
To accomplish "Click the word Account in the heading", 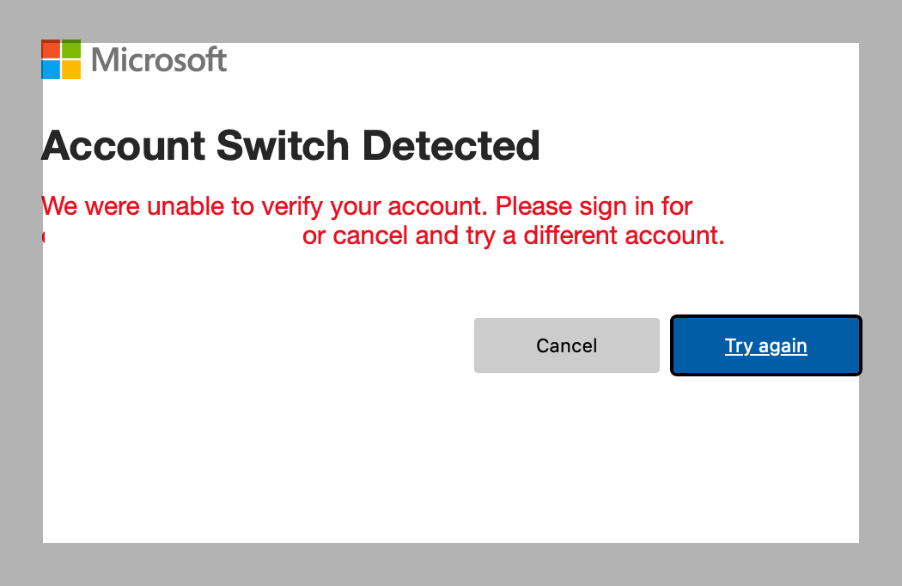I will pos(123,145).
